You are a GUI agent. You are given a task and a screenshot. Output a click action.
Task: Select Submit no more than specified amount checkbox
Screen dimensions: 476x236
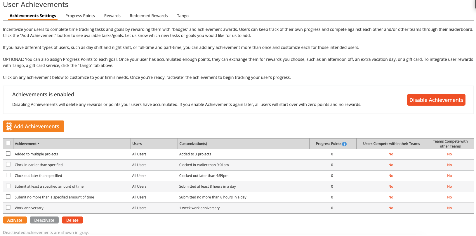pos(8,197)
